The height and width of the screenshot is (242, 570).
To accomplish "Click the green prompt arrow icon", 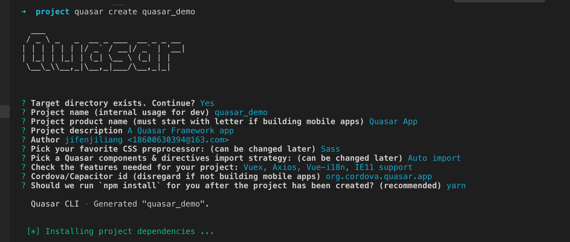I will point(24,12).
